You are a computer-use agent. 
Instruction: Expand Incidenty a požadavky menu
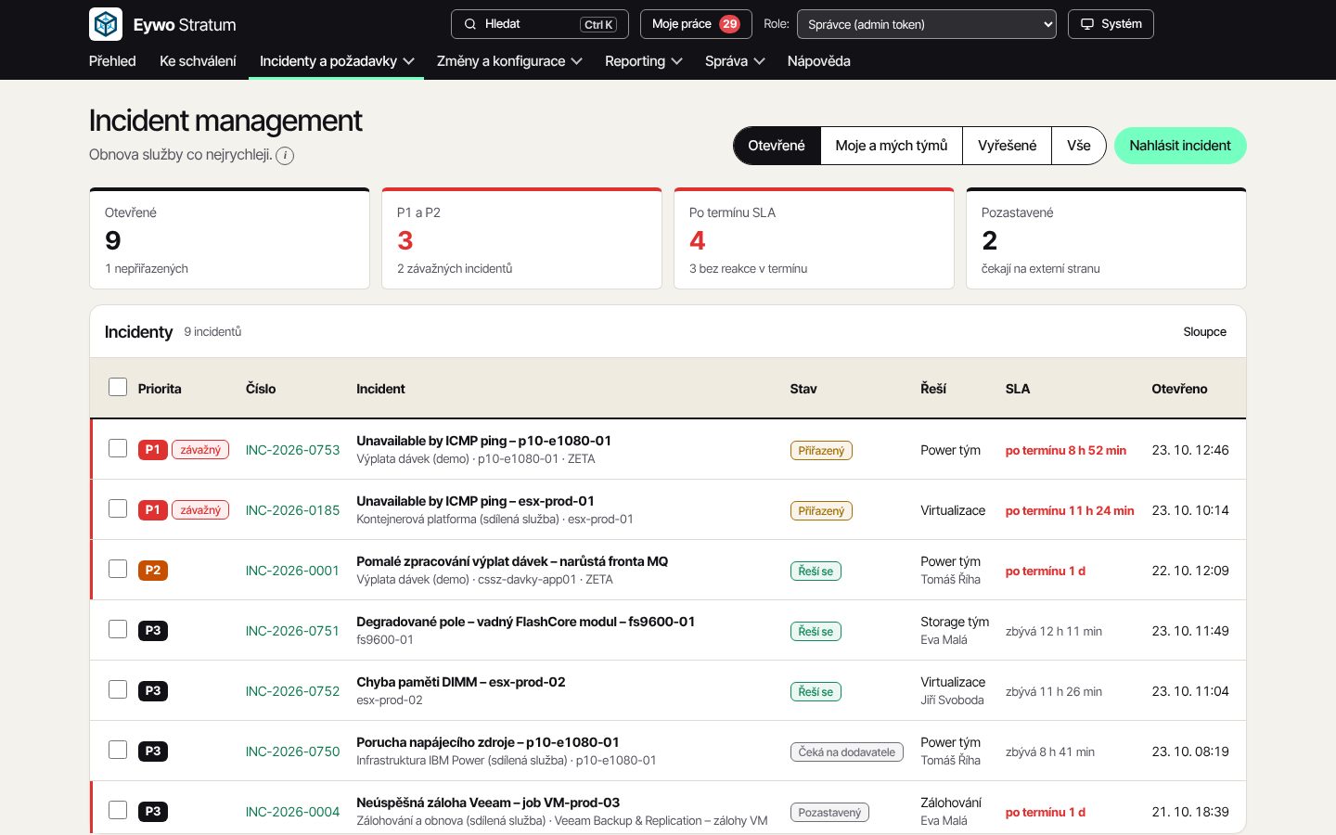pos(337,61)
